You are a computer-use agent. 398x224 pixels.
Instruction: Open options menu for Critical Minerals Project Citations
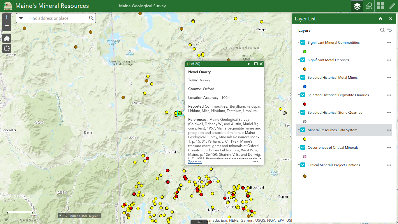pyautogui.click(x=389, y=165)
